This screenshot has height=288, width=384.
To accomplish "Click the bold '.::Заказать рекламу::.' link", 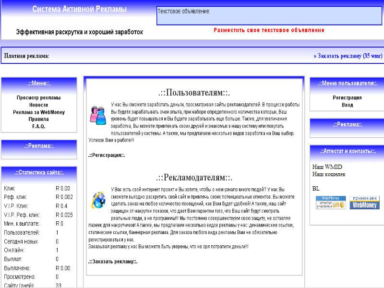I will (x=113, y=262).
